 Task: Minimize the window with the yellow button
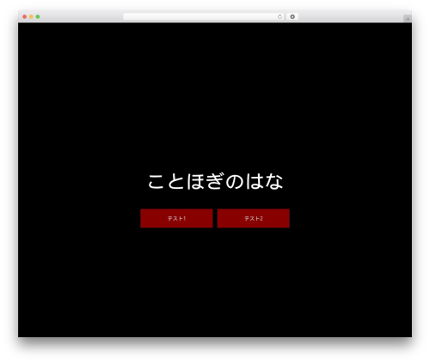coord(31,16)
